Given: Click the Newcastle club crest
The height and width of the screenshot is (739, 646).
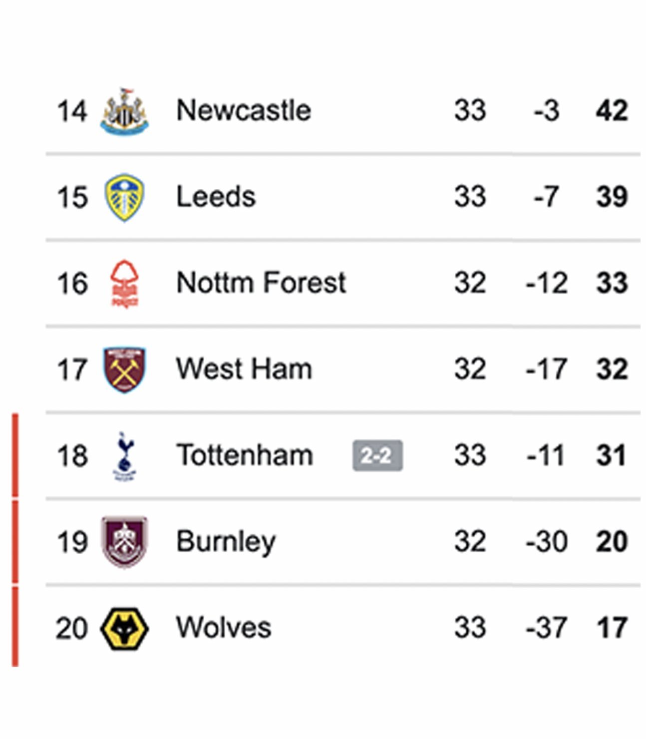Looking at the screenshot, I should click(x=124, y=111).
